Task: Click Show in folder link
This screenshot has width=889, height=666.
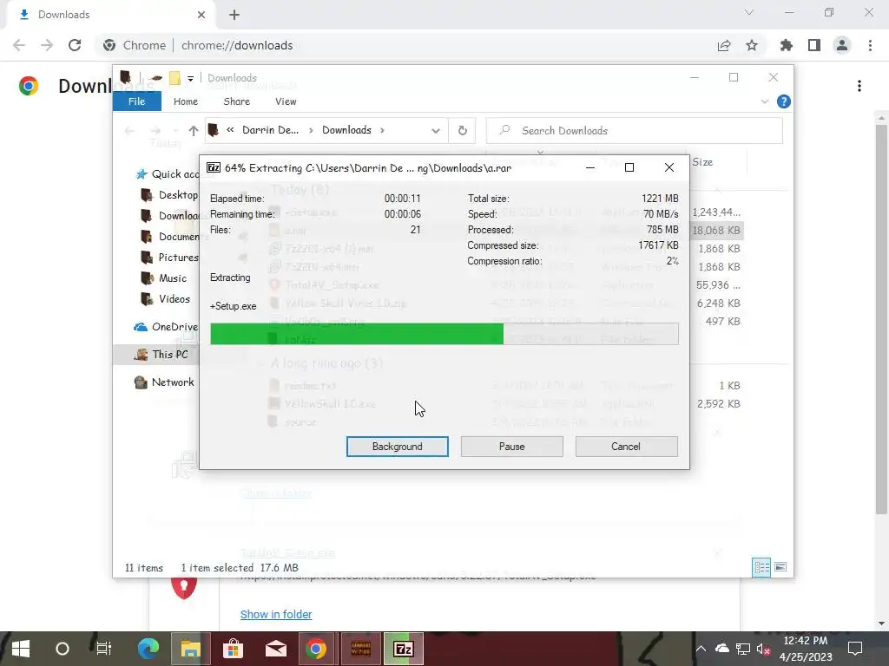Action: click(276, 615)
